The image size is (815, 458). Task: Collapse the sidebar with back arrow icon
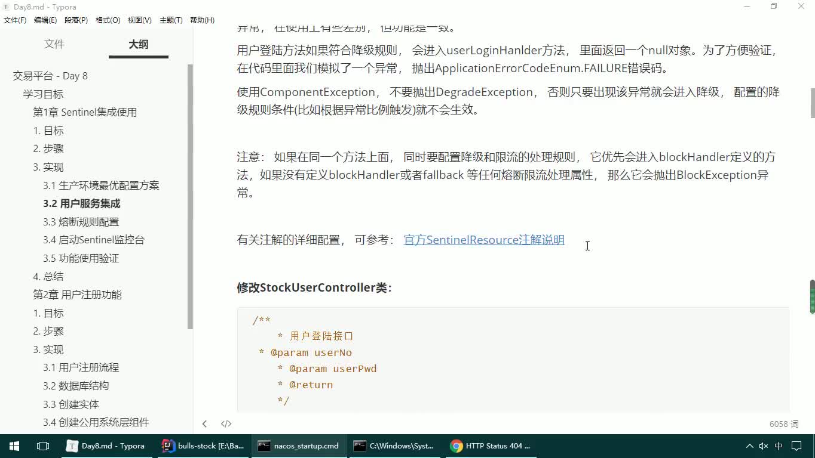coord(204,424)
